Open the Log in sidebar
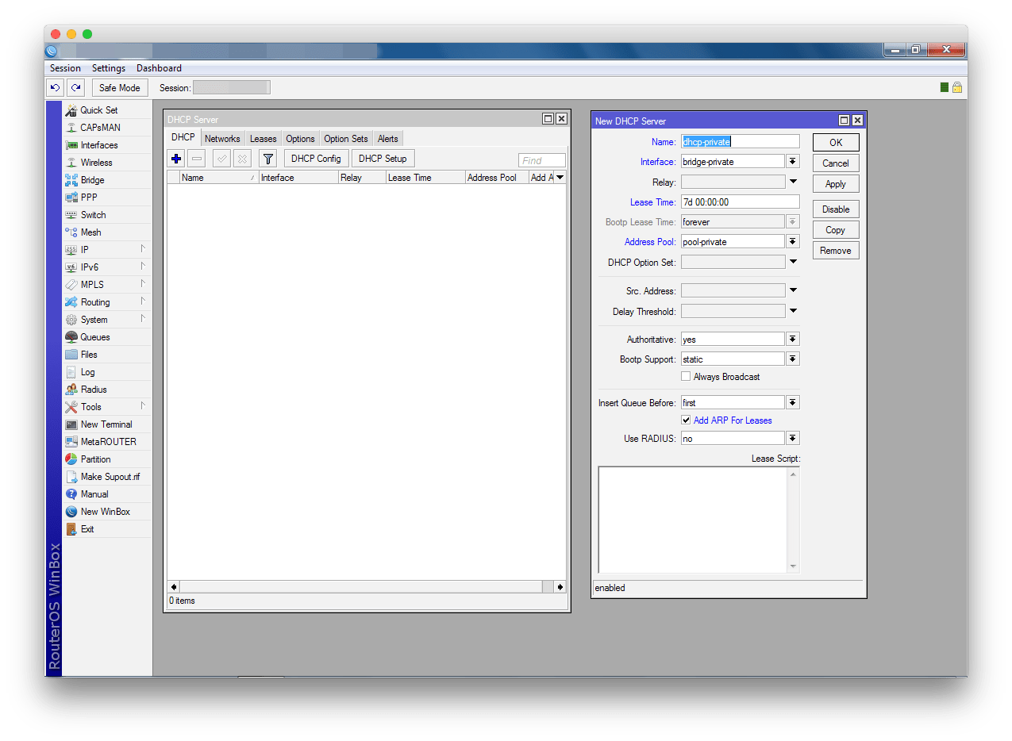Image resolution: width=1012 pixels, height=741 pixels. (x=87, y=372)
